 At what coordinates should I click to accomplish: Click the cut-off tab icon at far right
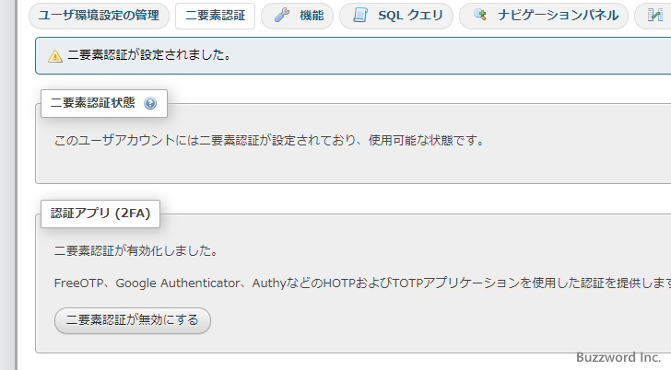point(654,16)
